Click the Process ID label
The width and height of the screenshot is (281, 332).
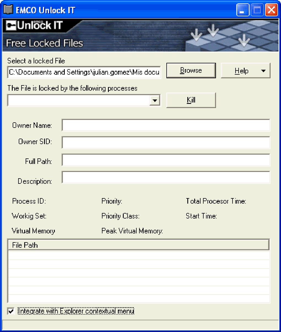(x=29, y=201)
